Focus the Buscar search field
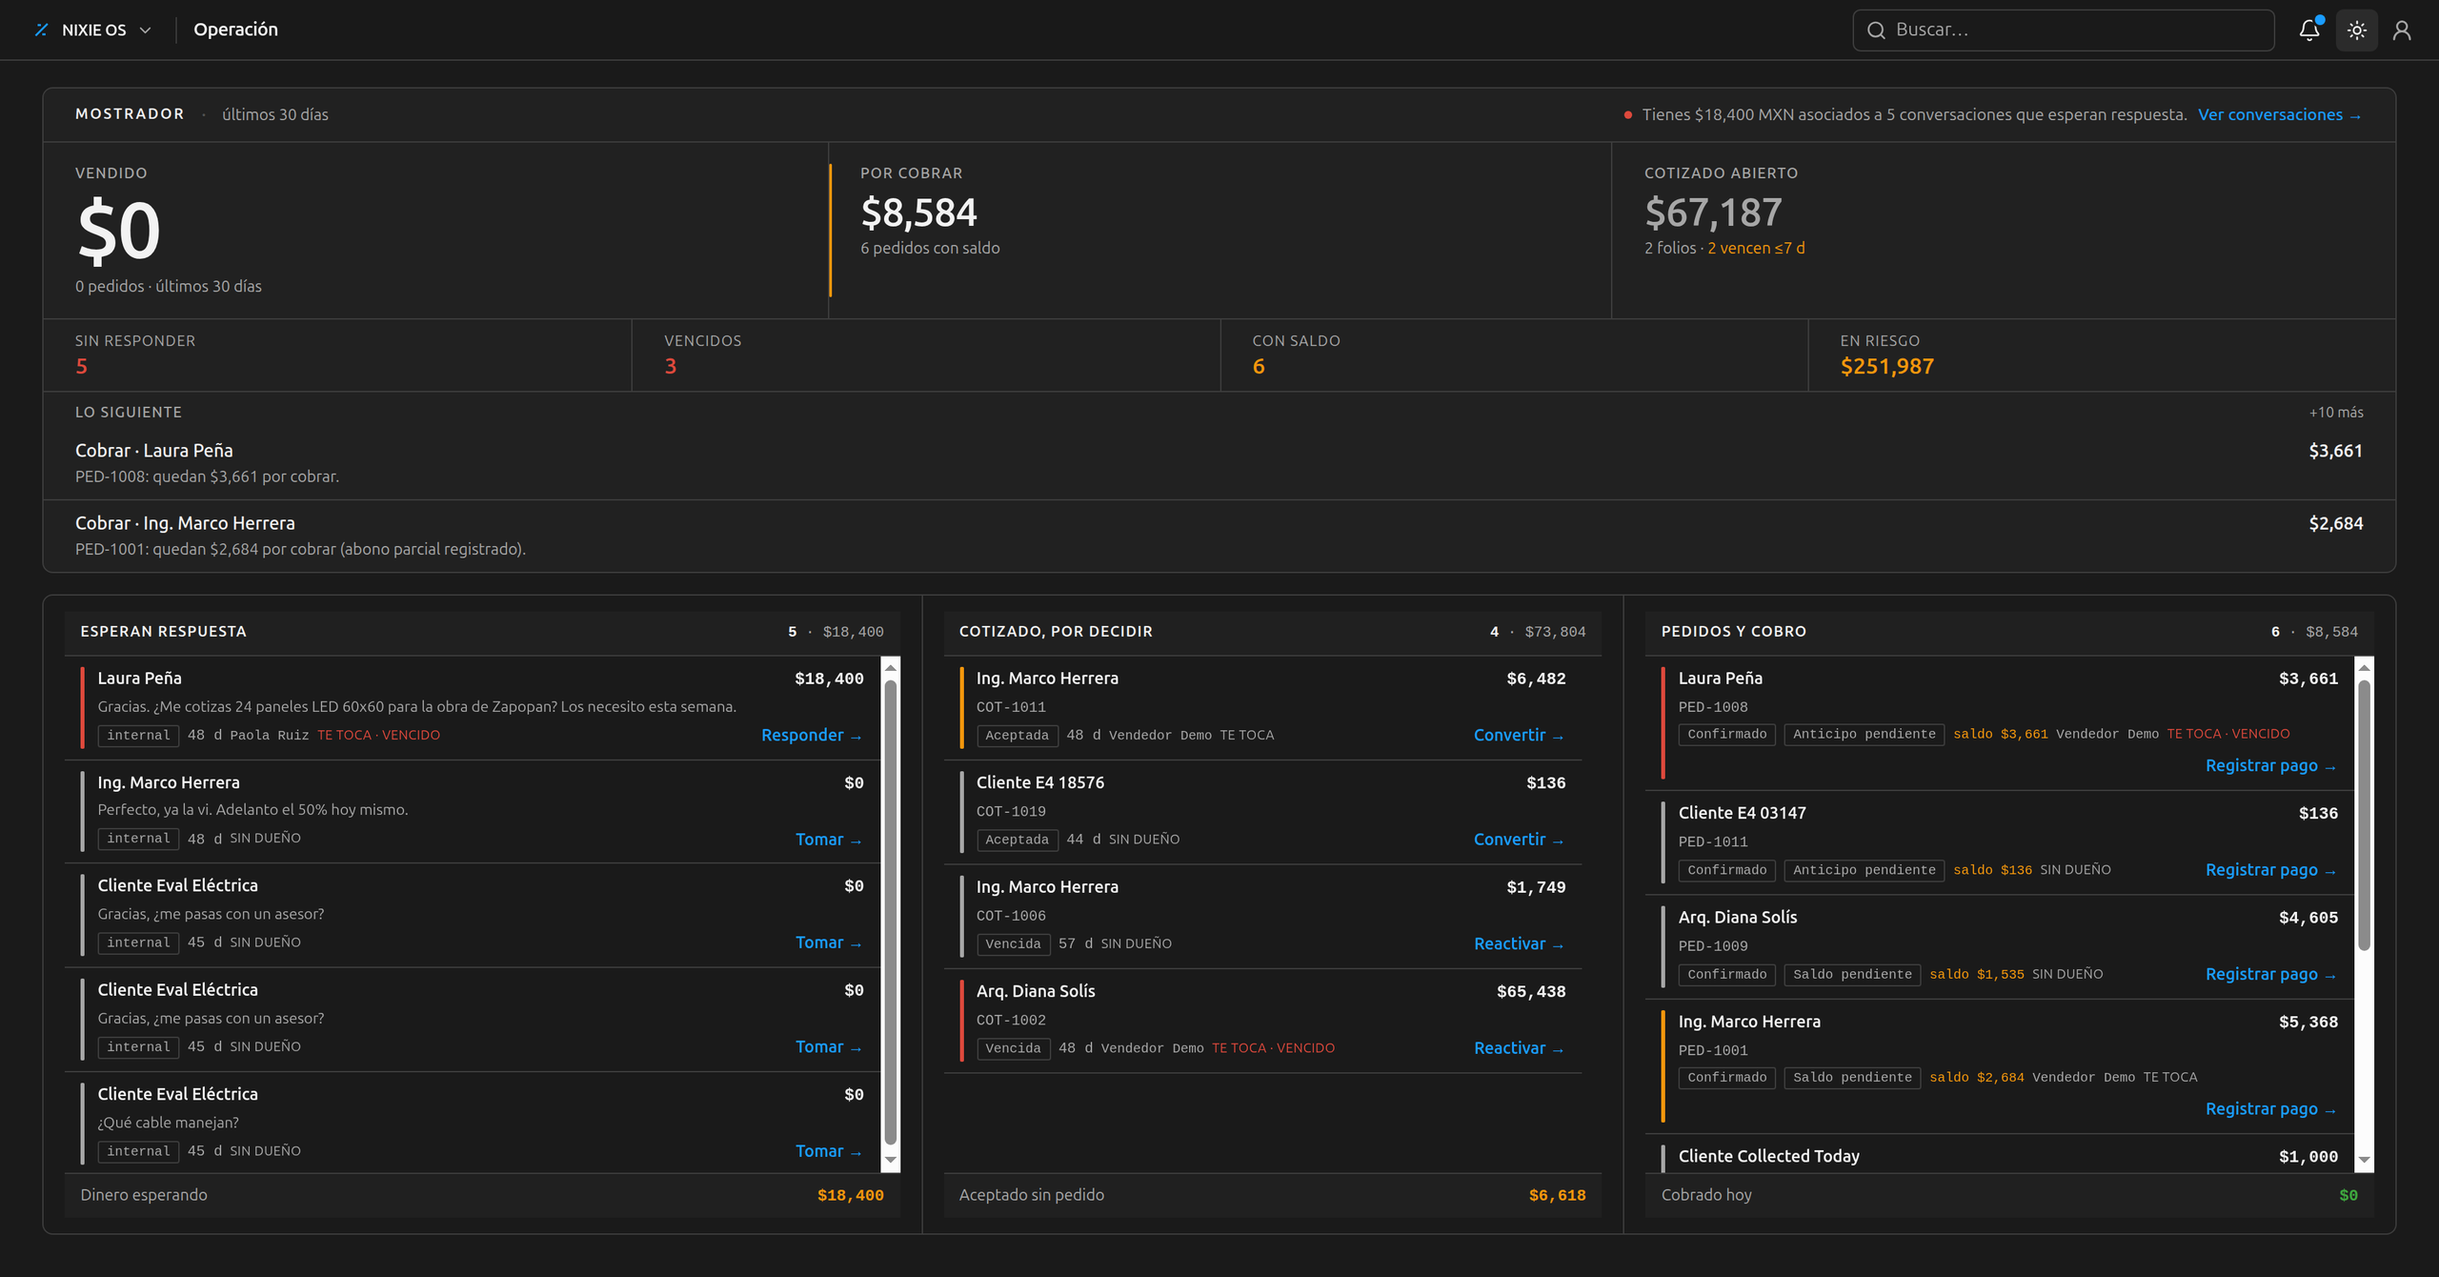2439x1277 pixels. pyautogui.click(x=2064, y=30)
